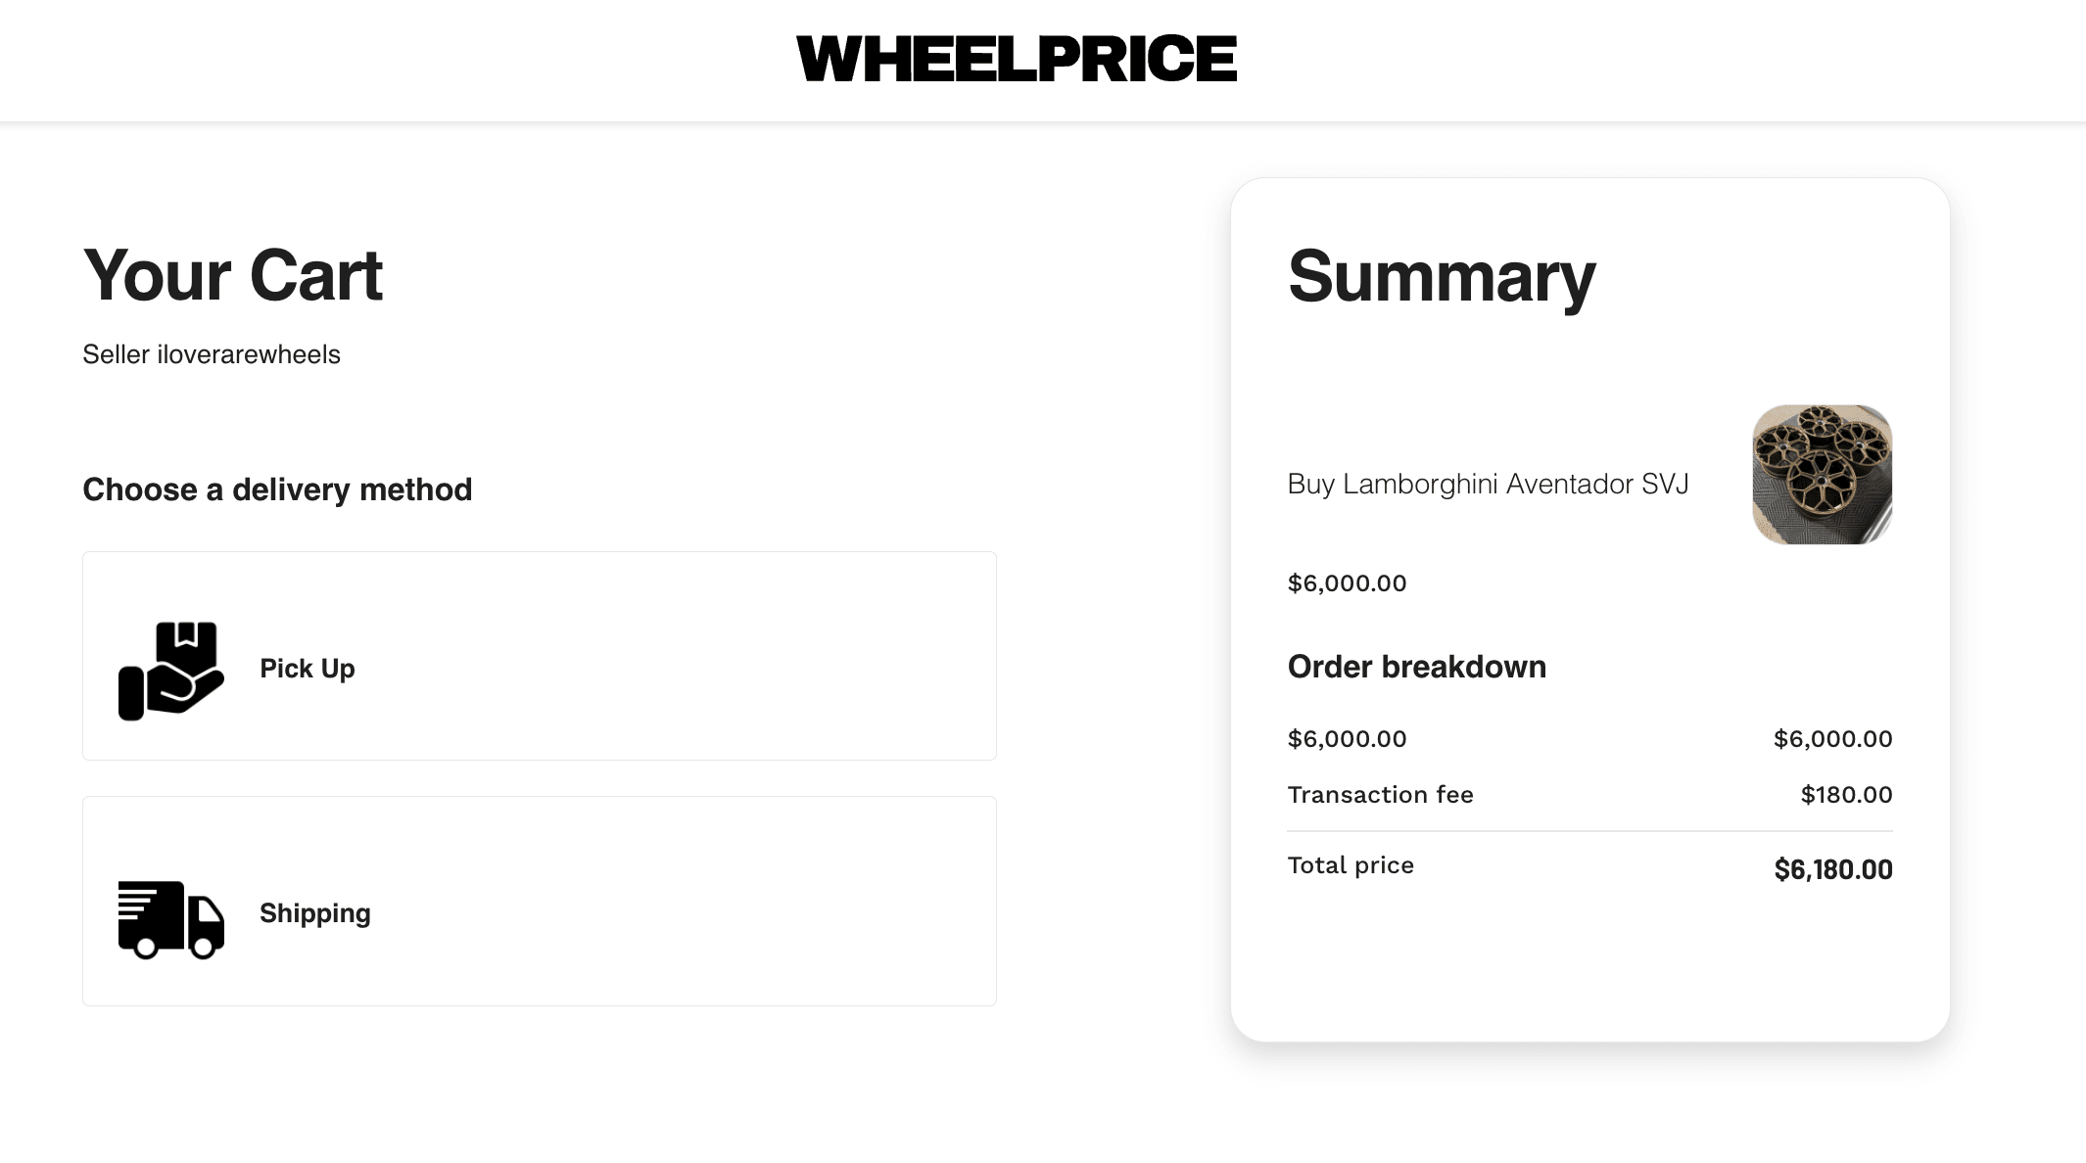Click the wheel product image in Summary

(x=1820, y=473)
